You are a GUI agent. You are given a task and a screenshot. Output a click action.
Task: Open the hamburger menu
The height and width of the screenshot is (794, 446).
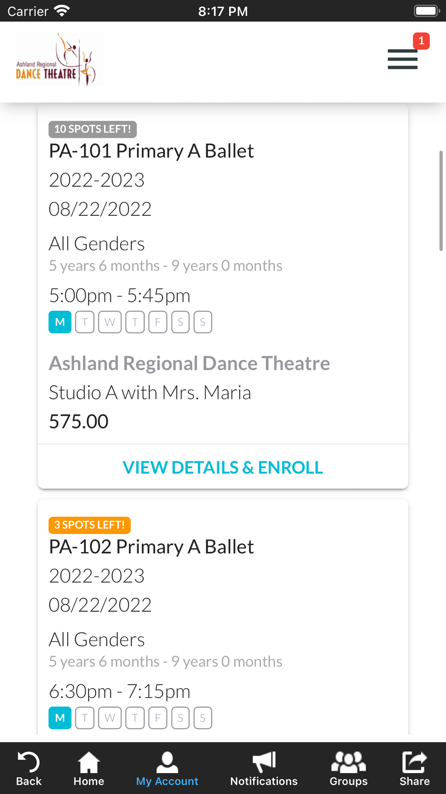402,59
